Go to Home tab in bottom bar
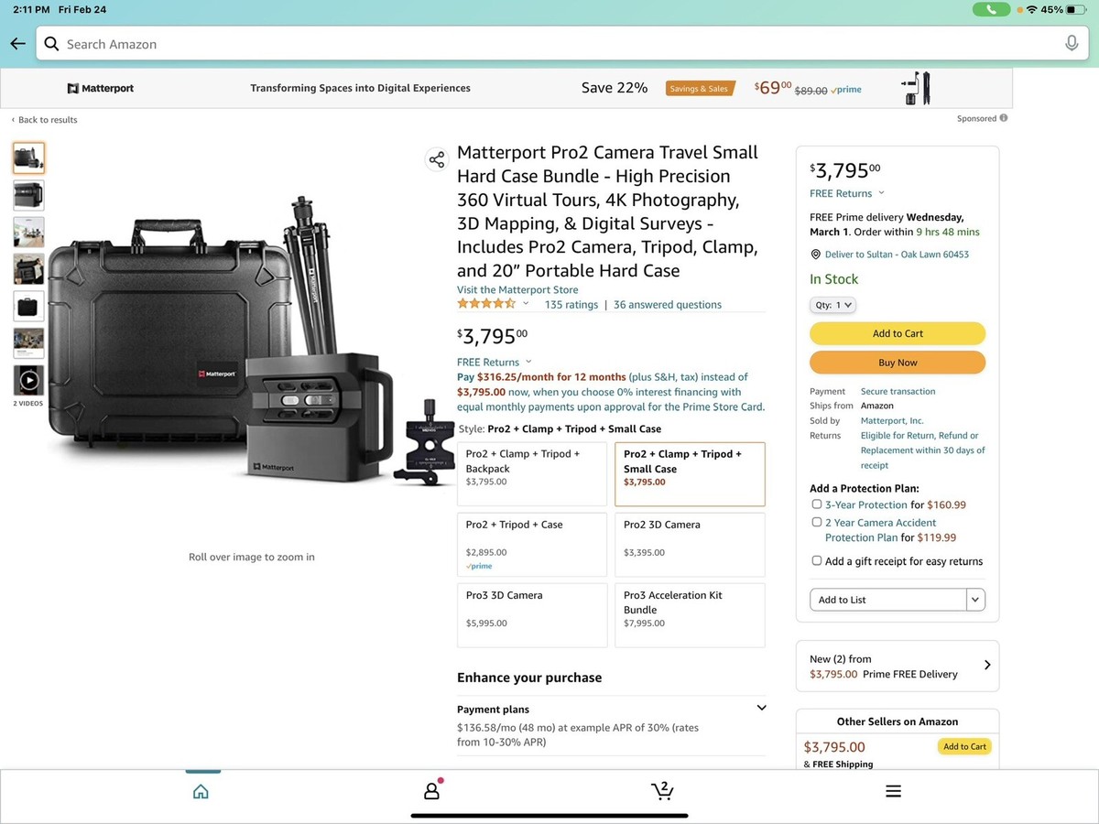This screenshot has height=824, width=1099. (201, 792)
